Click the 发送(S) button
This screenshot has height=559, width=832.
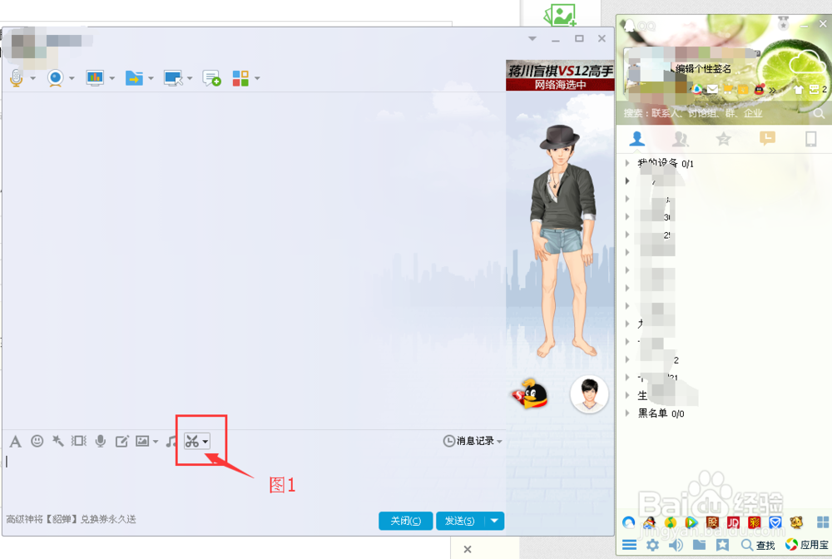click(x=460, y=521)
